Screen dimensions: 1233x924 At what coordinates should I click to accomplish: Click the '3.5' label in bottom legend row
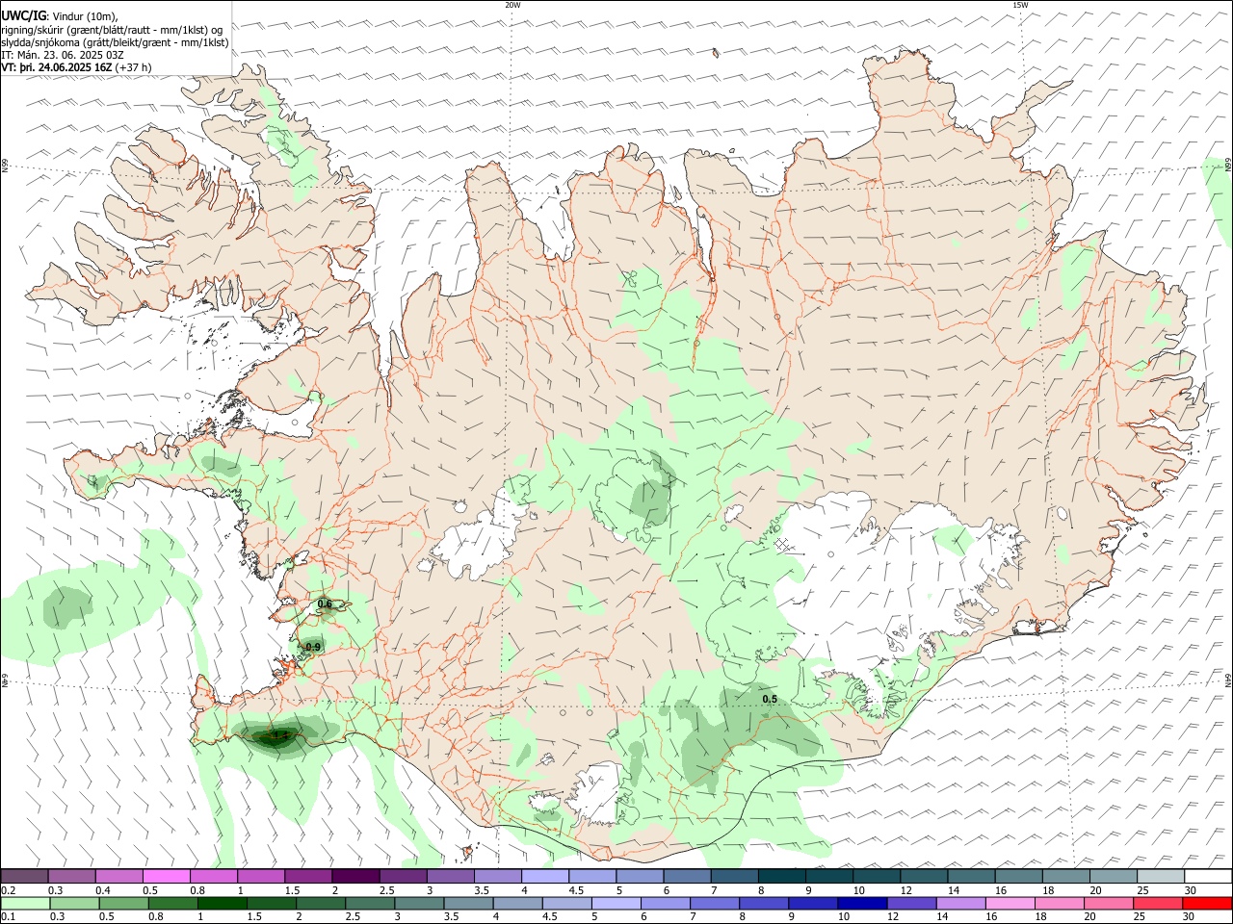click(x=451, y=916)
